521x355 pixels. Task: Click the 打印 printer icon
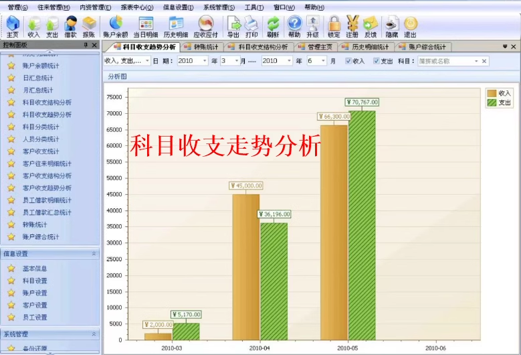(x=251, y=26)
